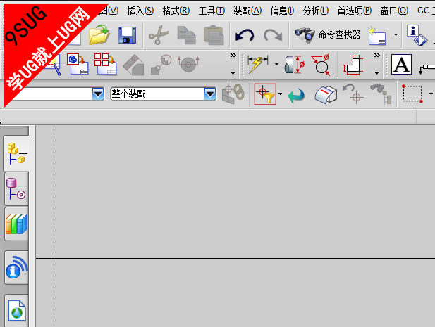Click the cylindrical dimension icon
Image resolution: width=435 pixels, height=327 pixels.
click(x=294, y=65)
